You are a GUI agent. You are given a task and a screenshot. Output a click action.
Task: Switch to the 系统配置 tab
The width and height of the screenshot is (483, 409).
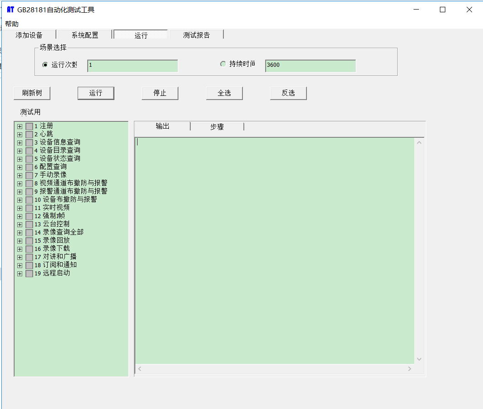[x=85, y=35]
